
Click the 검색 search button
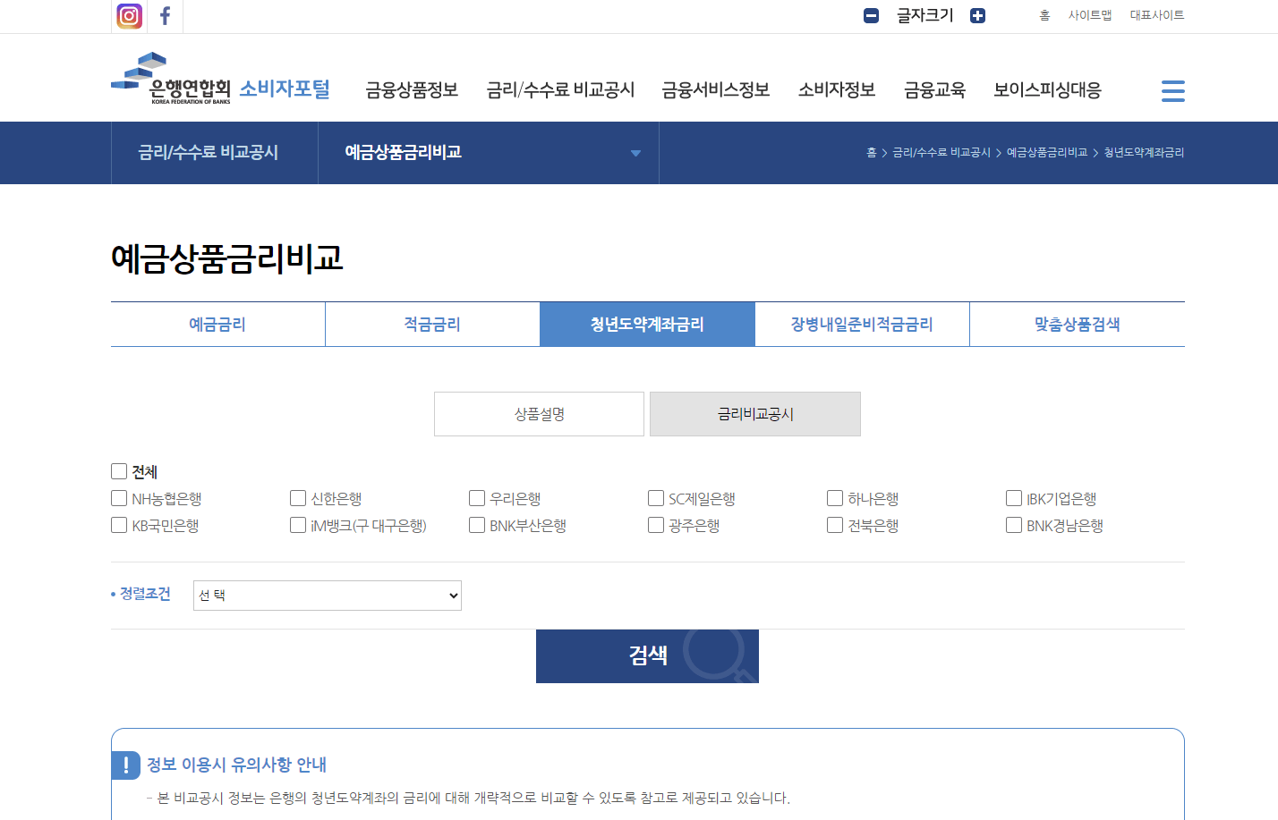coord(646,655)
